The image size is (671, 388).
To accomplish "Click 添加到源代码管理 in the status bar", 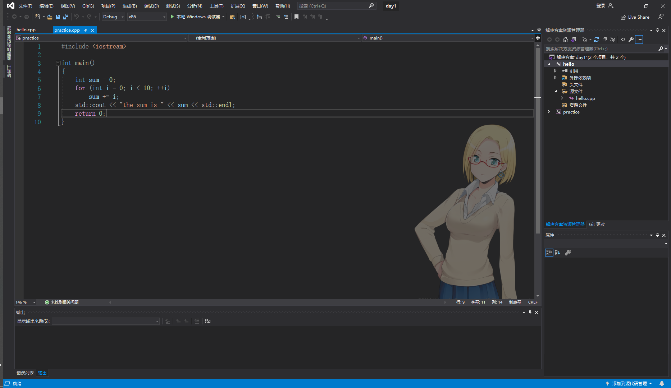I will pos(629,384).
